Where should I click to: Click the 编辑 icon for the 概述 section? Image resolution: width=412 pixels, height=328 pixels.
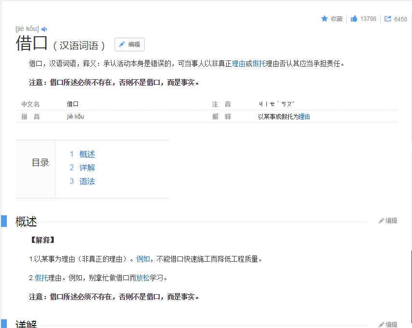point(382,220)
